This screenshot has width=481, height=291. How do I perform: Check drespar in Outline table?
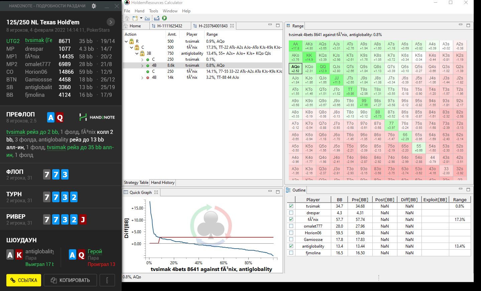(291, 213)
